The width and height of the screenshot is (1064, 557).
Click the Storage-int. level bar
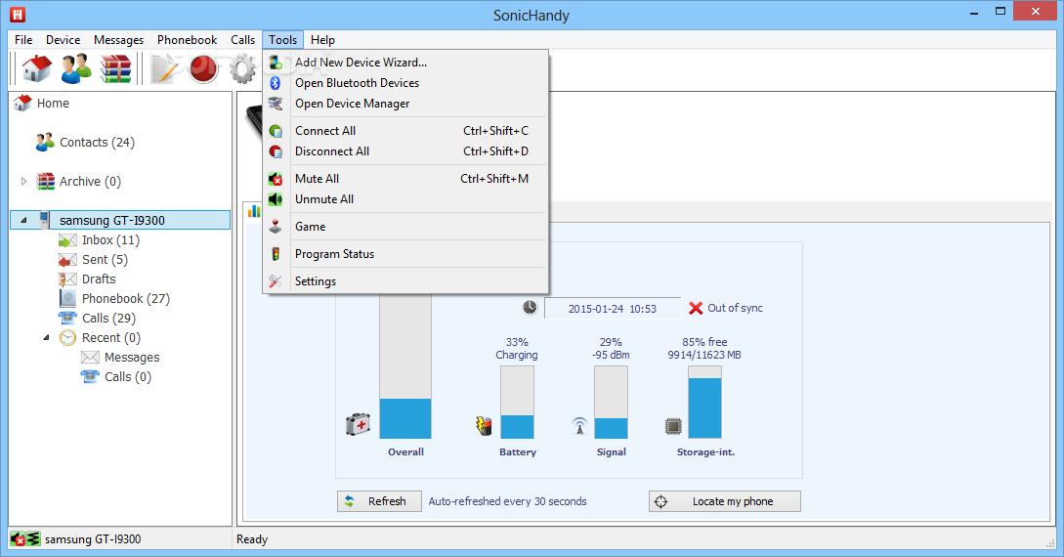pos(704,403)
